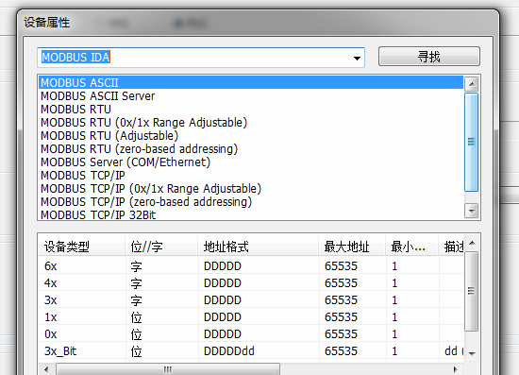Select MODBUS TCP/IP (0x/1x Range Adjustable)
This screenshot has height=375, width=519.
coord(251,189)
